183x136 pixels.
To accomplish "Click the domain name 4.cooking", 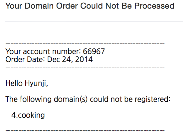I will 28,115.
